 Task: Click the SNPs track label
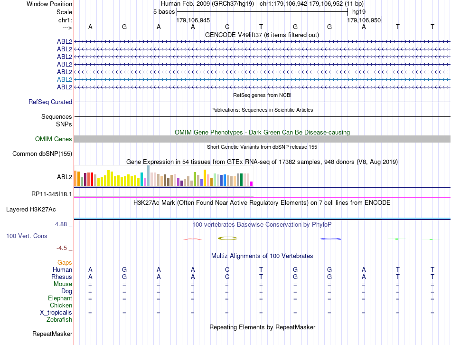tap(64, 124)
